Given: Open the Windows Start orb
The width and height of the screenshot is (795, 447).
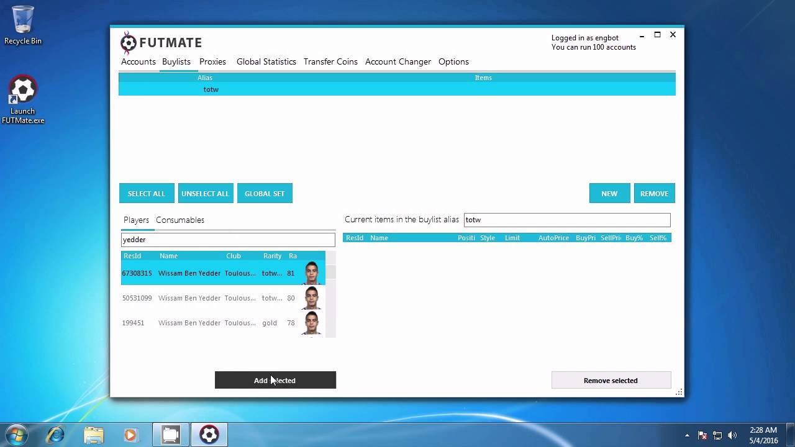Looking at the screenshot, I should pyautogui.click(x=16, y=434).
